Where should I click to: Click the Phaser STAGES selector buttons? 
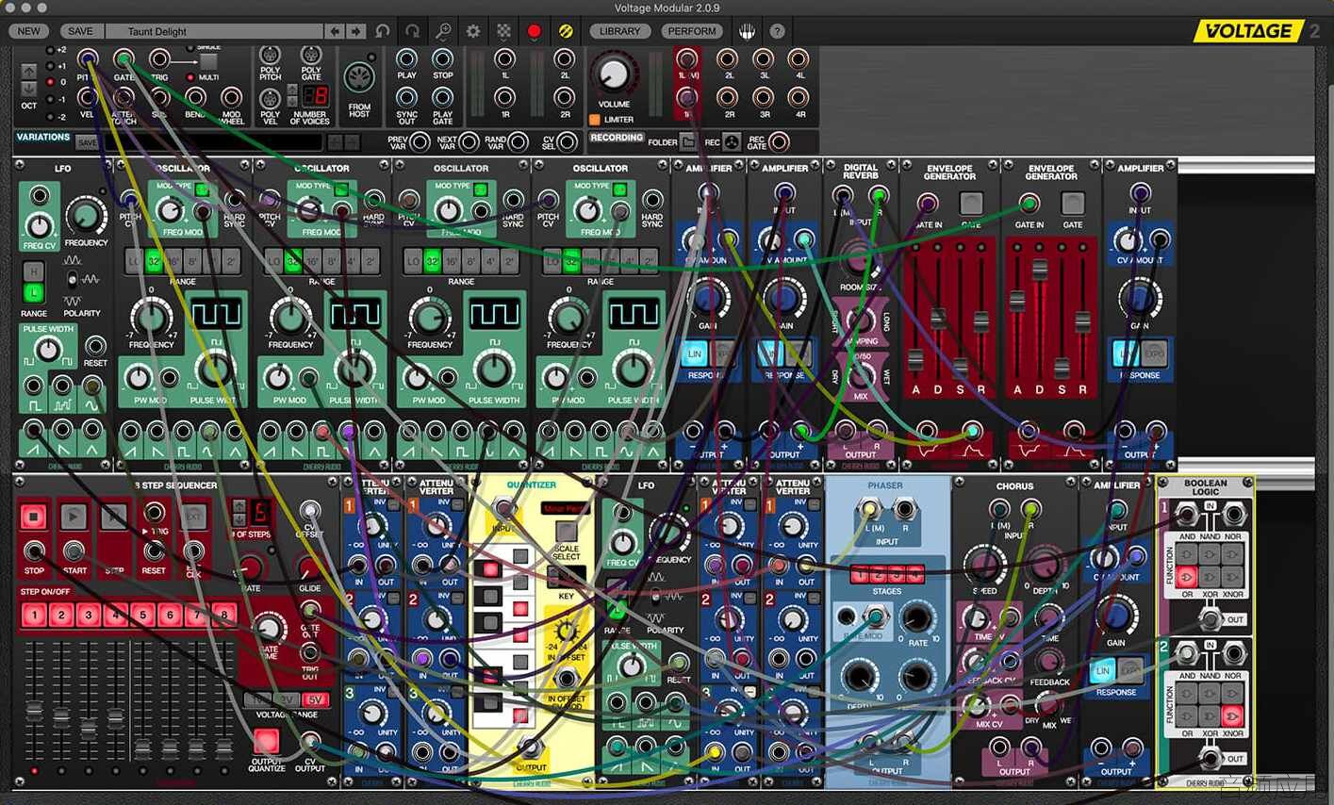point(886,573)
